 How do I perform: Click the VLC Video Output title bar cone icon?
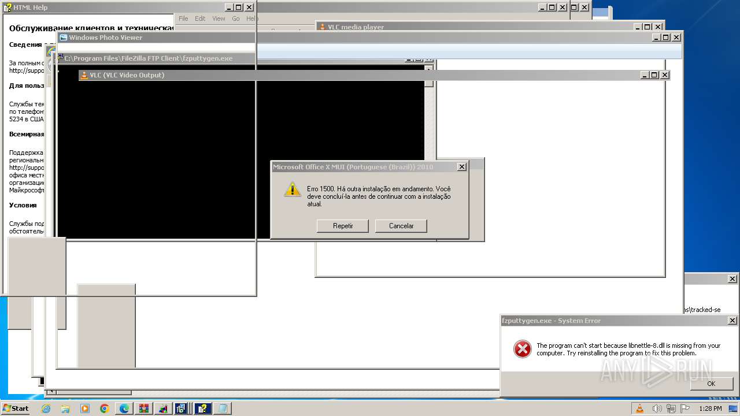(x=84, y=75)
